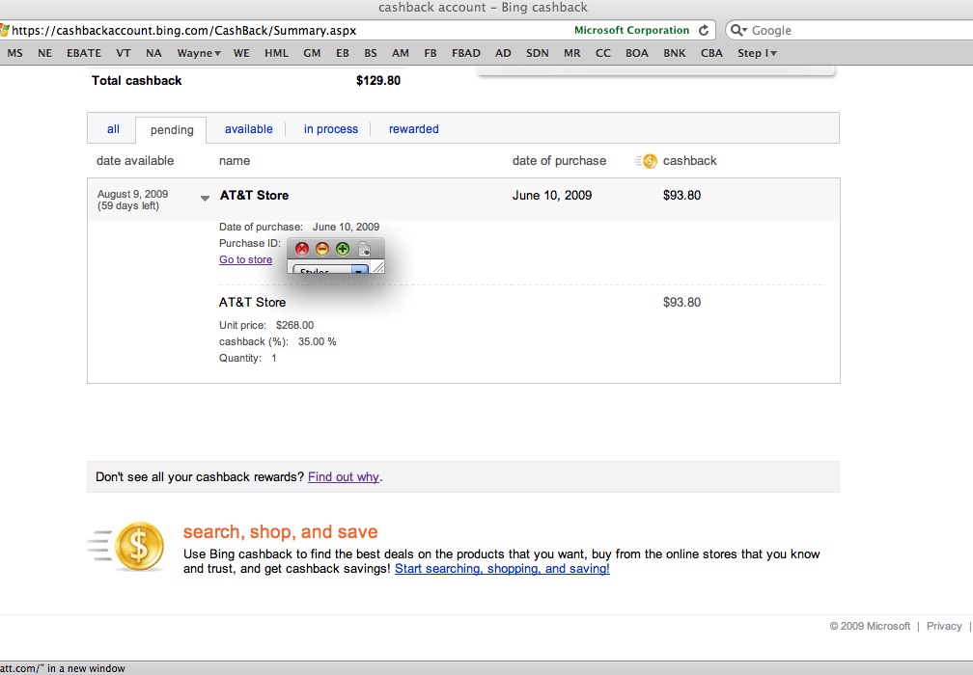Viewport: 973px width, 675px height.
Task: Open the VT bookmark
Action: click(x=123, y=53)
